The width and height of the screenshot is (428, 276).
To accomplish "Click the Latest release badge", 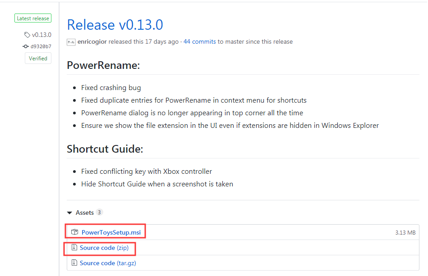I will (x=33, y=18).
